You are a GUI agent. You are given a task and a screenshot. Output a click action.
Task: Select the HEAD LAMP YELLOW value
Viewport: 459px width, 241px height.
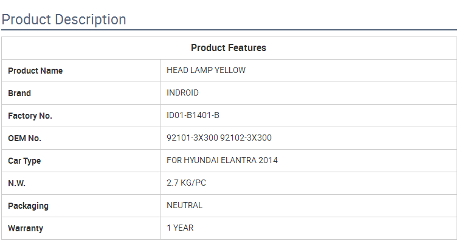(206, 71)
